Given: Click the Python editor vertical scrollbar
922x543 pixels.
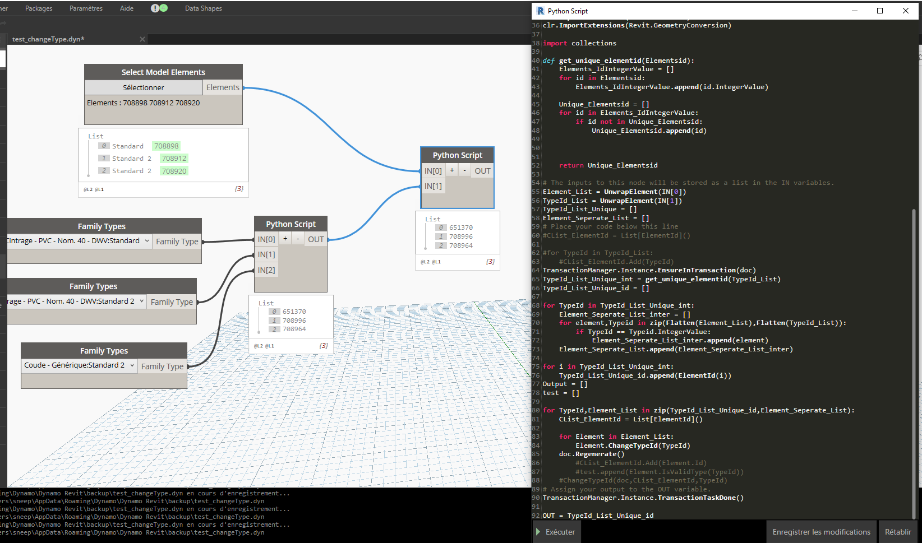Looking at the screenshot, I should 914,364.
